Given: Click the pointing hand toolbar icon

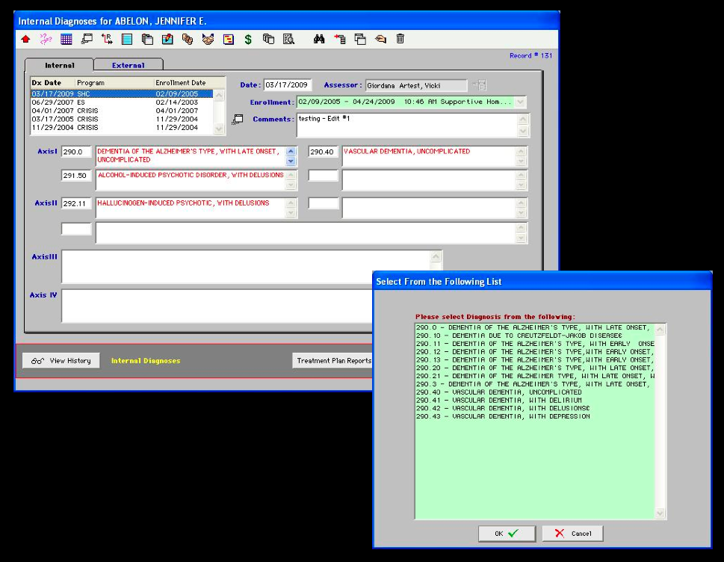Looking at the screenshot, I should click(380, 40).
